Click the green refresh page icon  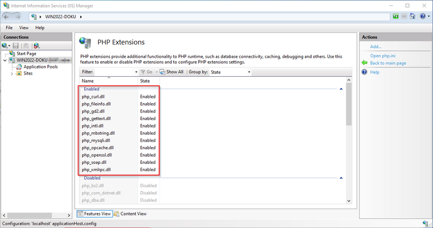(396, 16)
